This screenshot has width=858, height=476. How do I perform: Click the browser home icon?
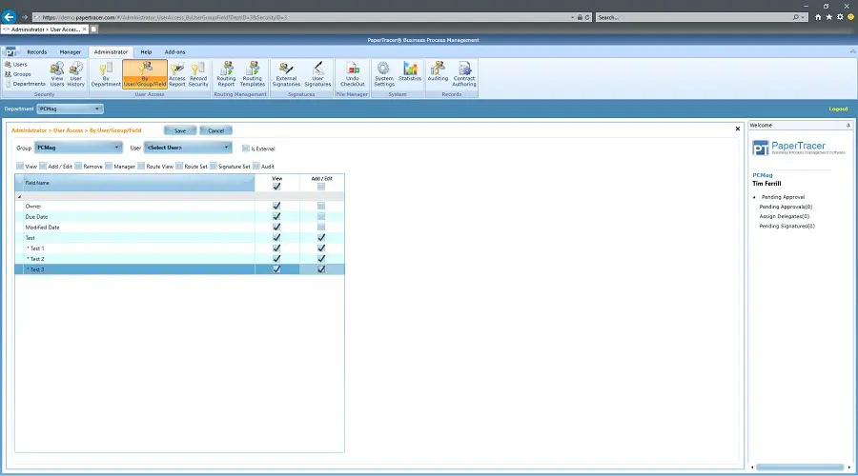click(818, 17)
